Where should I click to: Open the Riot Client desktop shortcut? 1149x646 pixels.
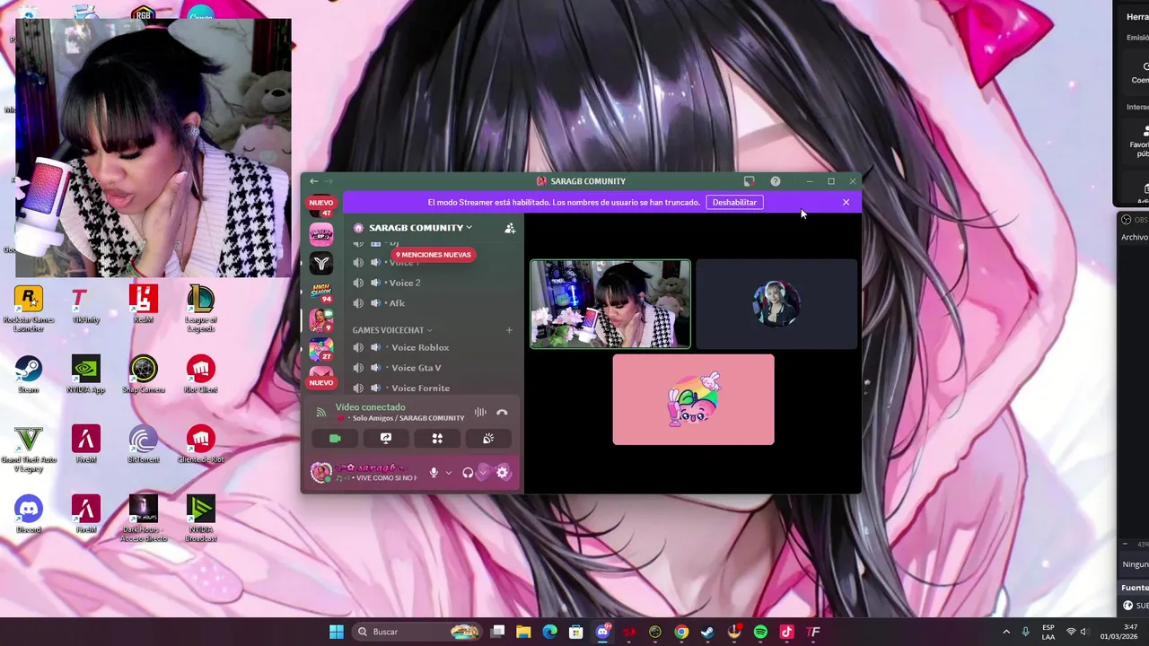201,375
